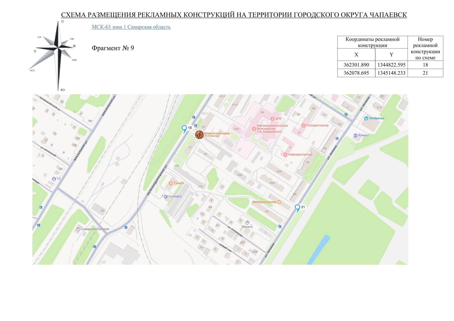Click the Турана cafe icon

171,183
